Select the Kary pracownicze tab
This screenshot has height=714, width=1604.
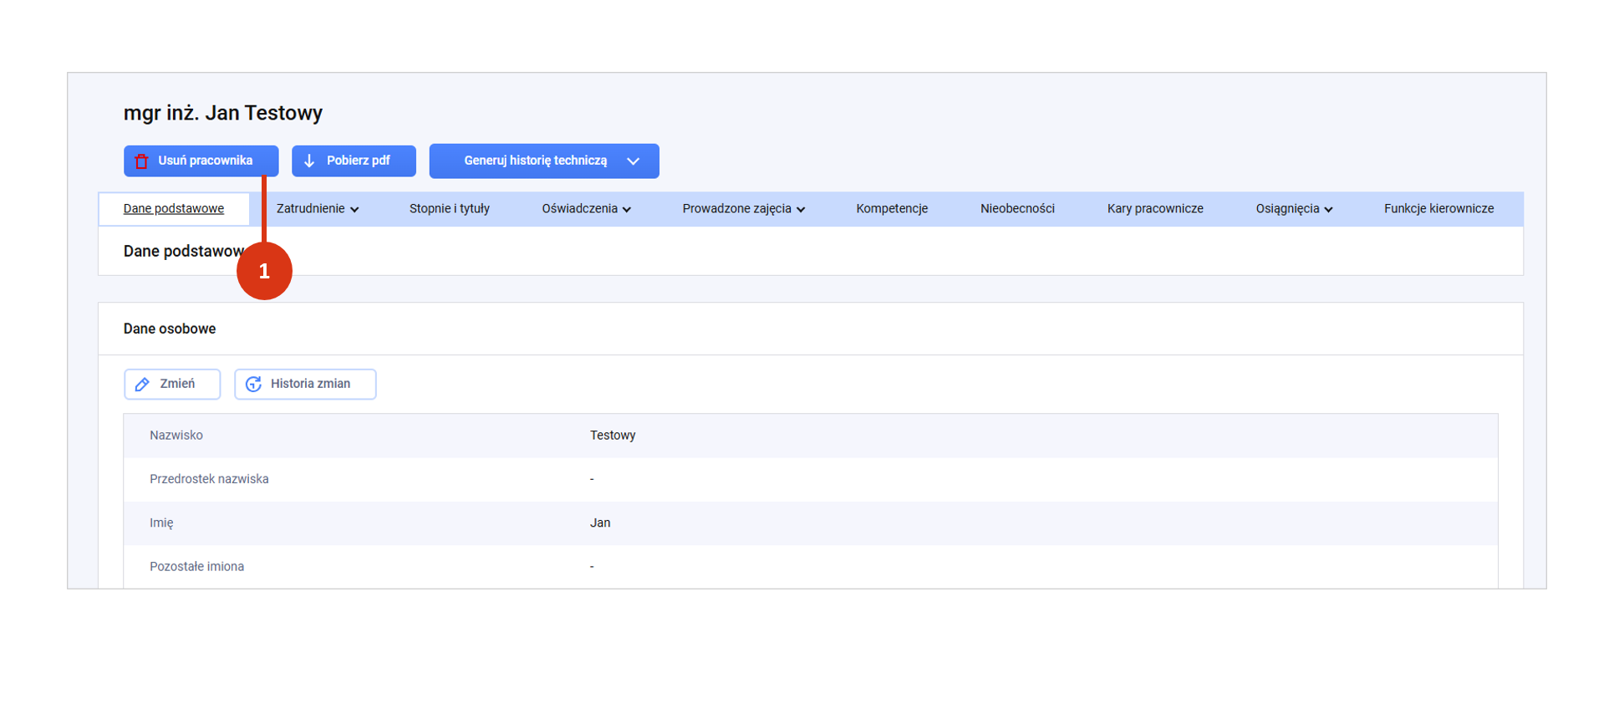[x=1155, y=209]
